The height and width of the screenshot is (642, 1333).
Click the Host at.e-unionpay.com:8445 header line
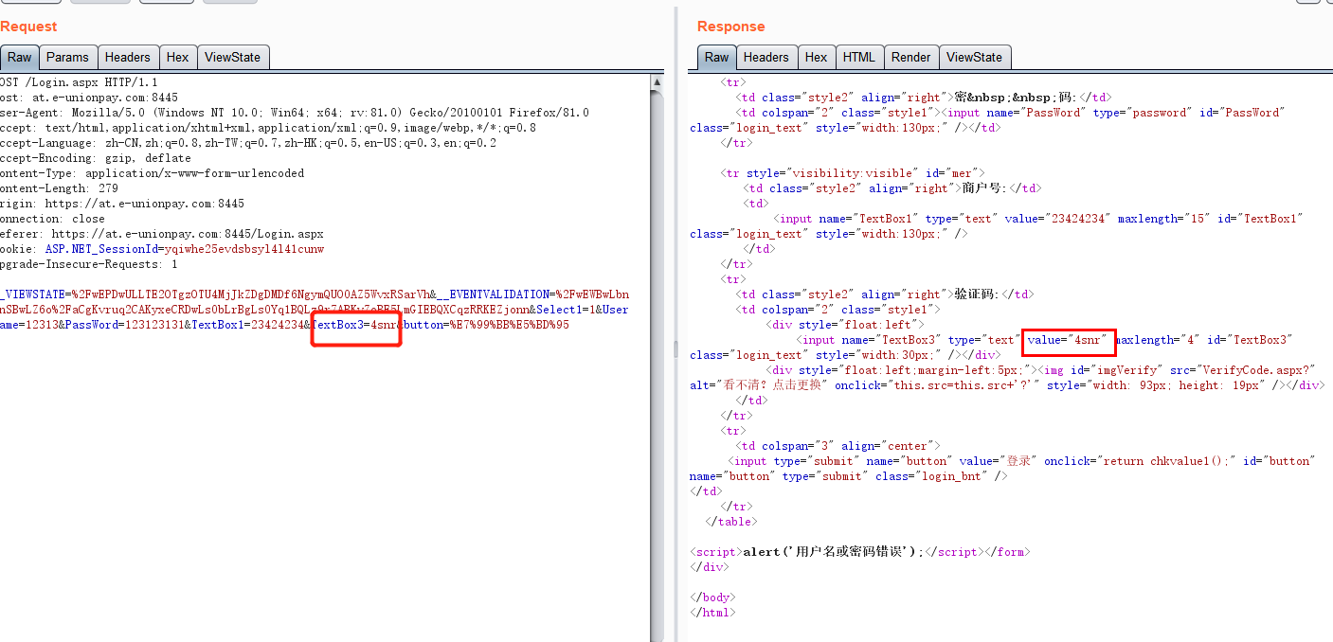click(x=89, y=98)
